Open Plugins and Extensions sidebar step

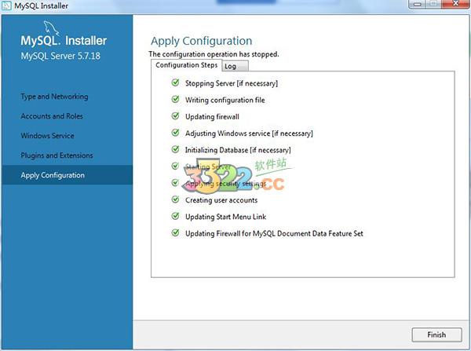57,155
